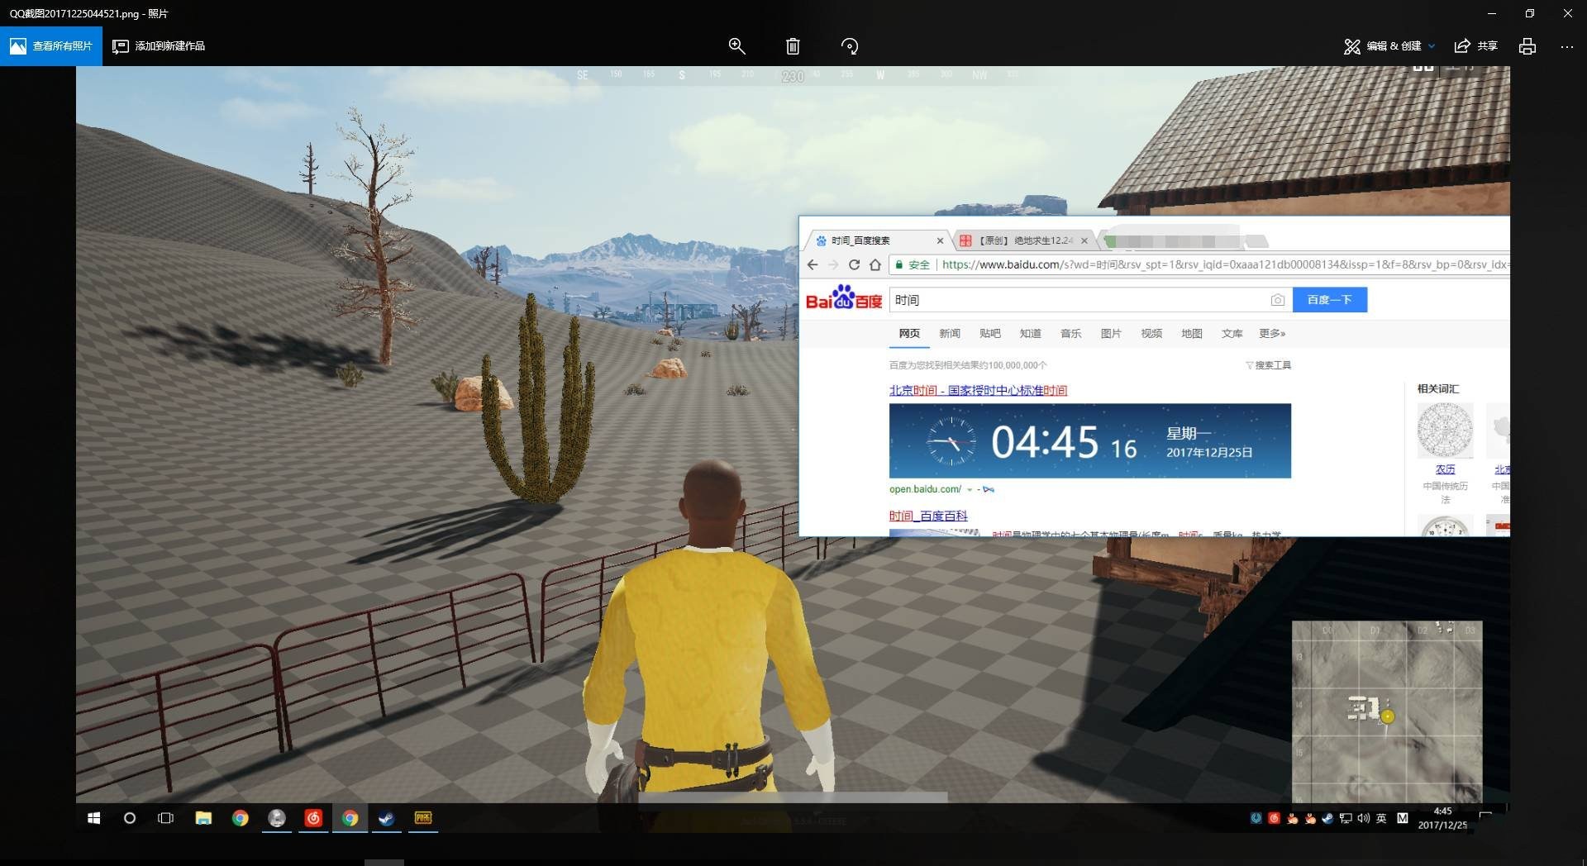
Task: Select the 贴吧 tab on Baidu
Action: click(990, 334)
